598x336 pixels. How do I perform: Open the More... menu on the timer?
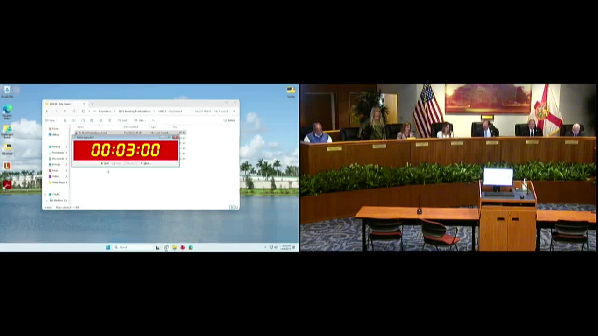[x=146, y=163]
